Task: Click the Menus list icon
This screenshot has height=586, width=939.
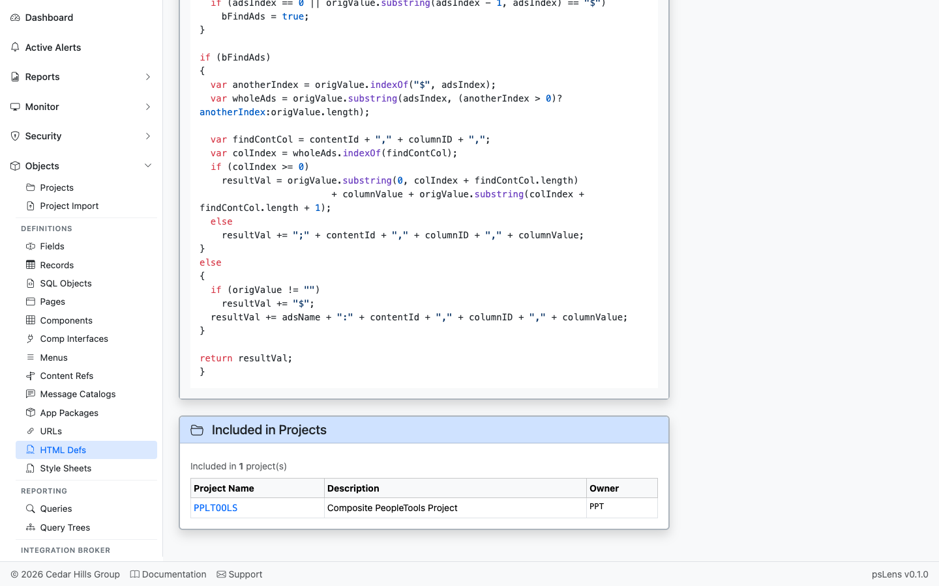Action: click(x=31, y=357)
